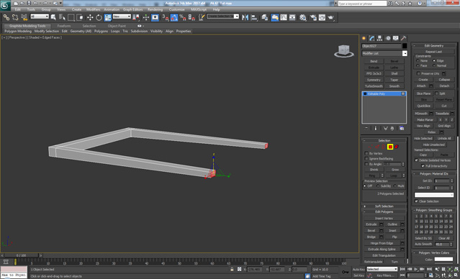
Task: Open the selection filter All dropdown
Action: [40, 17]
